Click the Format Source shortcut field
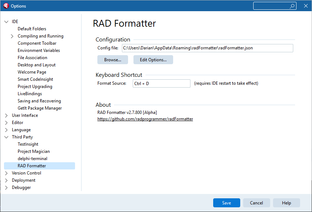 [161, 84]
